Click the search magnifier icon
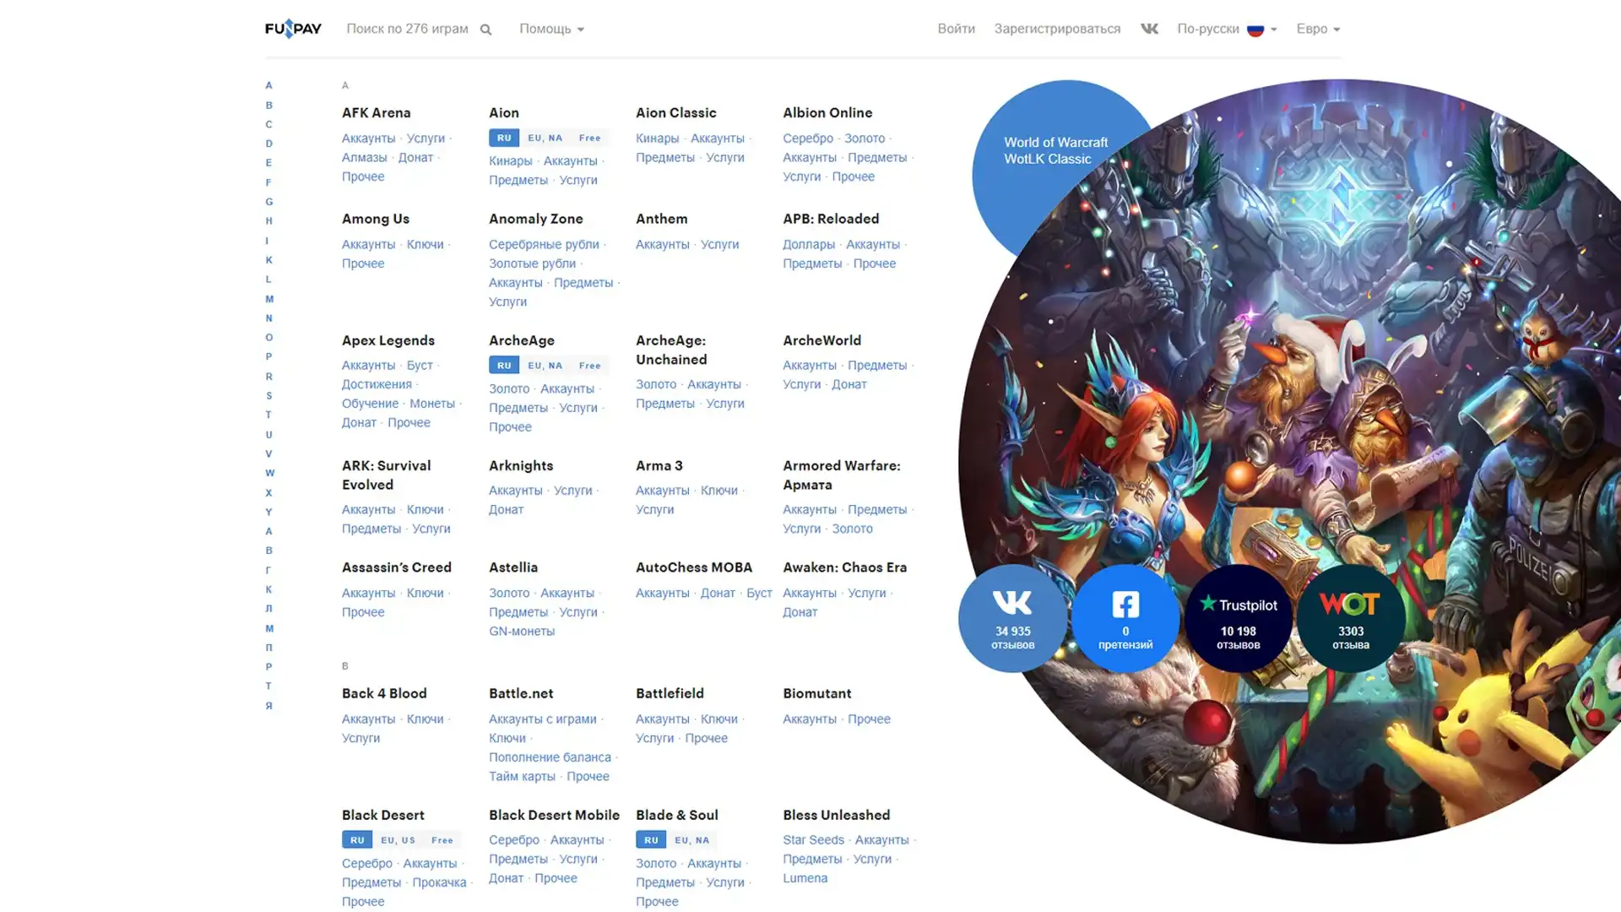Viewport: 1621px width, 912px height. click(x=485, y=30)
